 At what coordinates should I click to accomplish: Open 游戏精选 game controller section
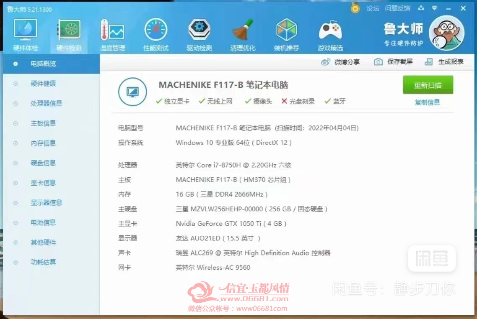pos(330,35)
